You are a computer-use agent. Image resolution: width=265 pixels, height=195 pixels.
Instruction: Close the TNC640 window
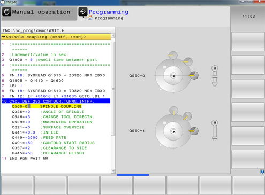tap(259, 2)
